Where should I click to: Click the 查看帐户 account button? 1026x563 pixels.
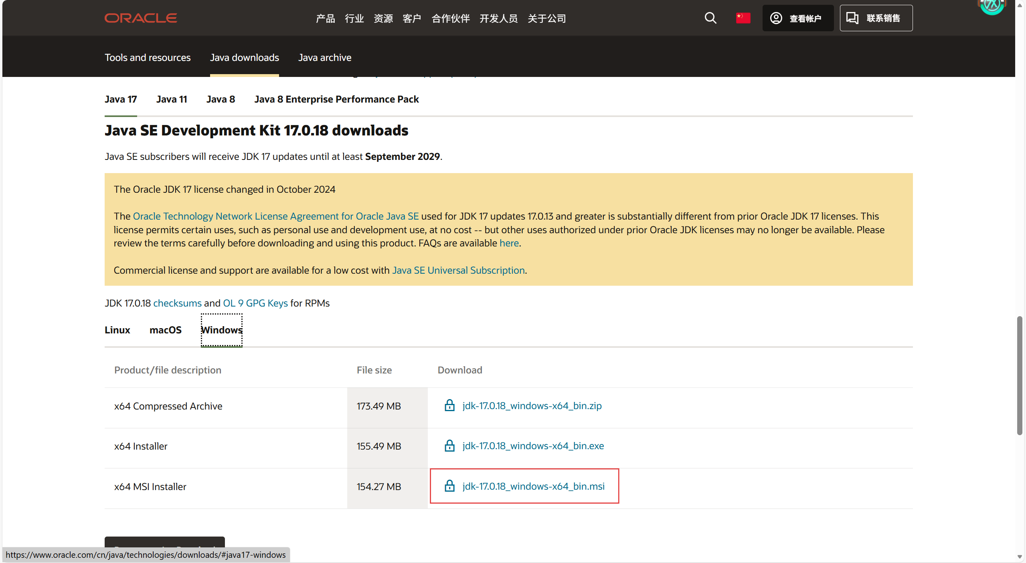click(797, 18)
